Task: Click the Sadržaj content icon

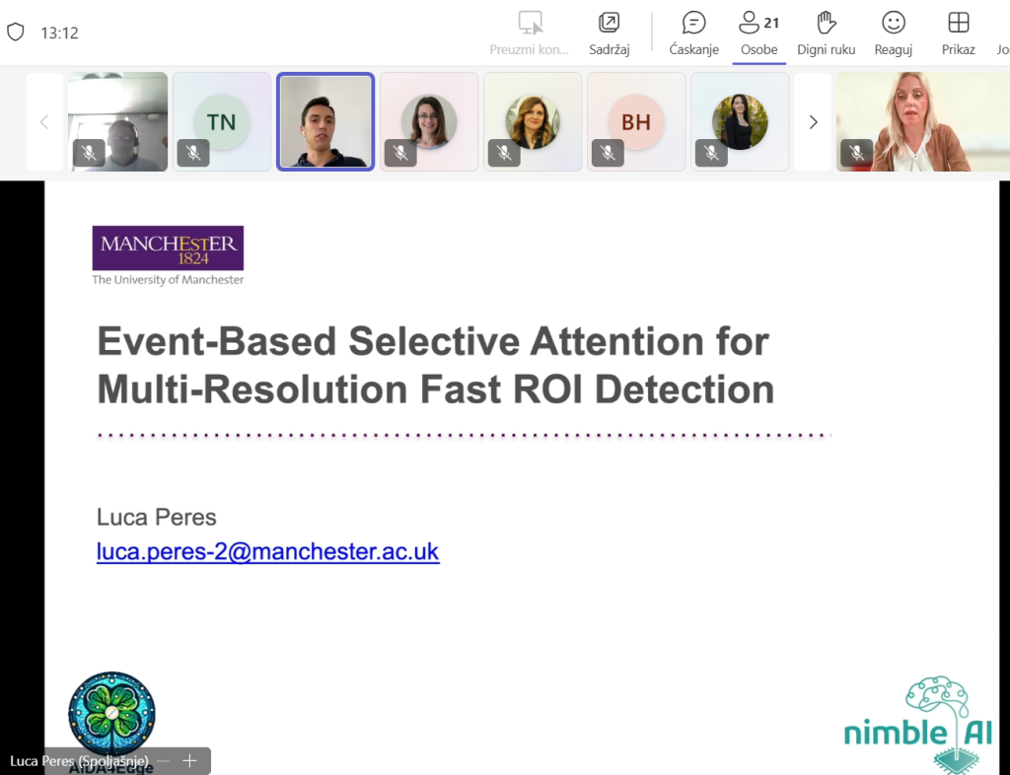Action: click(609, 33)
